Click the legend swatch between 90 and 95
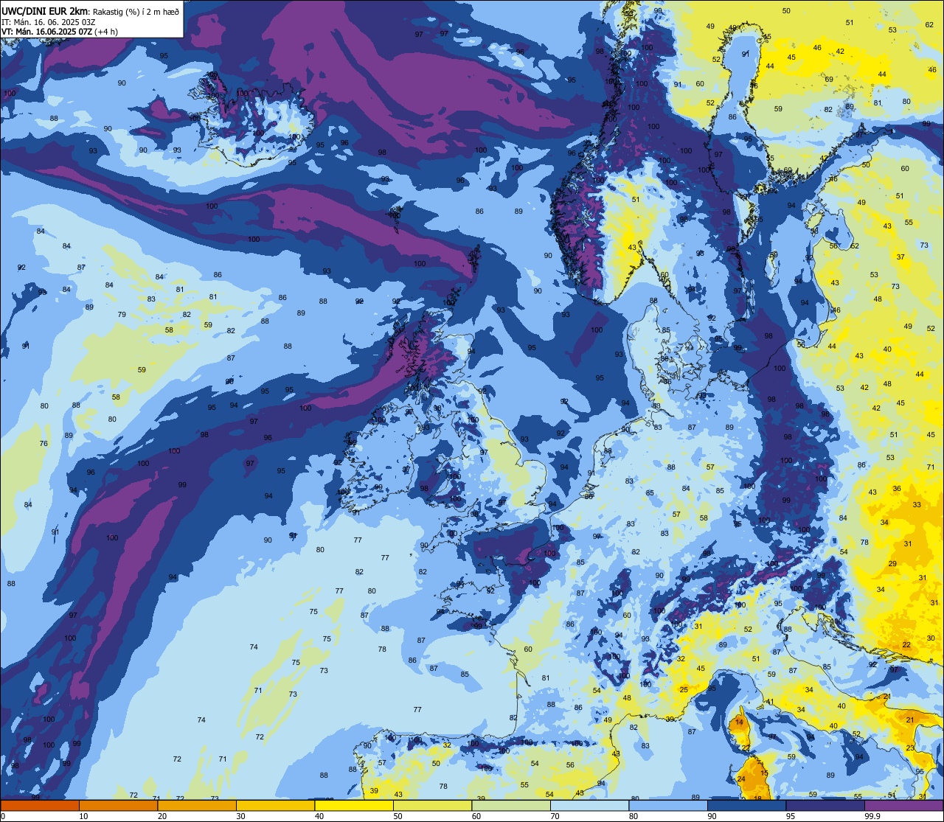The image size is (944, 822). click(x=746, y=806)
